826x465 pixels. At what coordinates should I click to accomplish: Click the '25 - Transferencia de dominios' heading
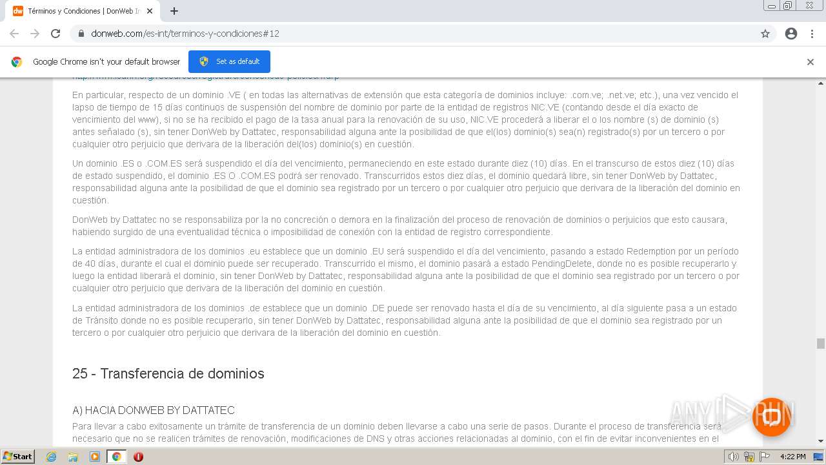click(x=168, y=374)
